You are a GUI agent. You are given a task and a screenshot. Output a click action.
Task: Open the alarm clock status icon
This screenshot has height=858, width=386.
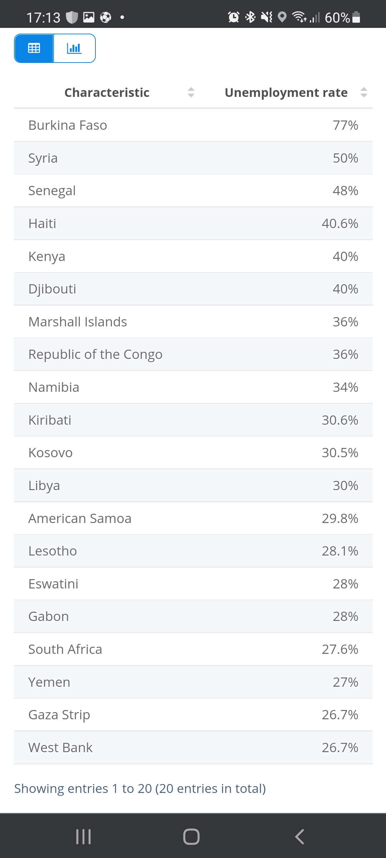tap(234, 17)
